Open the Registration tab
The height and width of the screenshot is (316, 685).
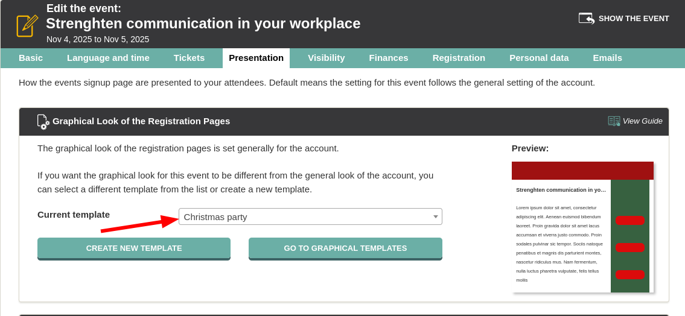point(459,58)
